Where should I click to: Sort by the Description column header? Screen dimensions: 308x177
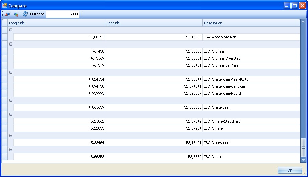click(x=251, y=23)
